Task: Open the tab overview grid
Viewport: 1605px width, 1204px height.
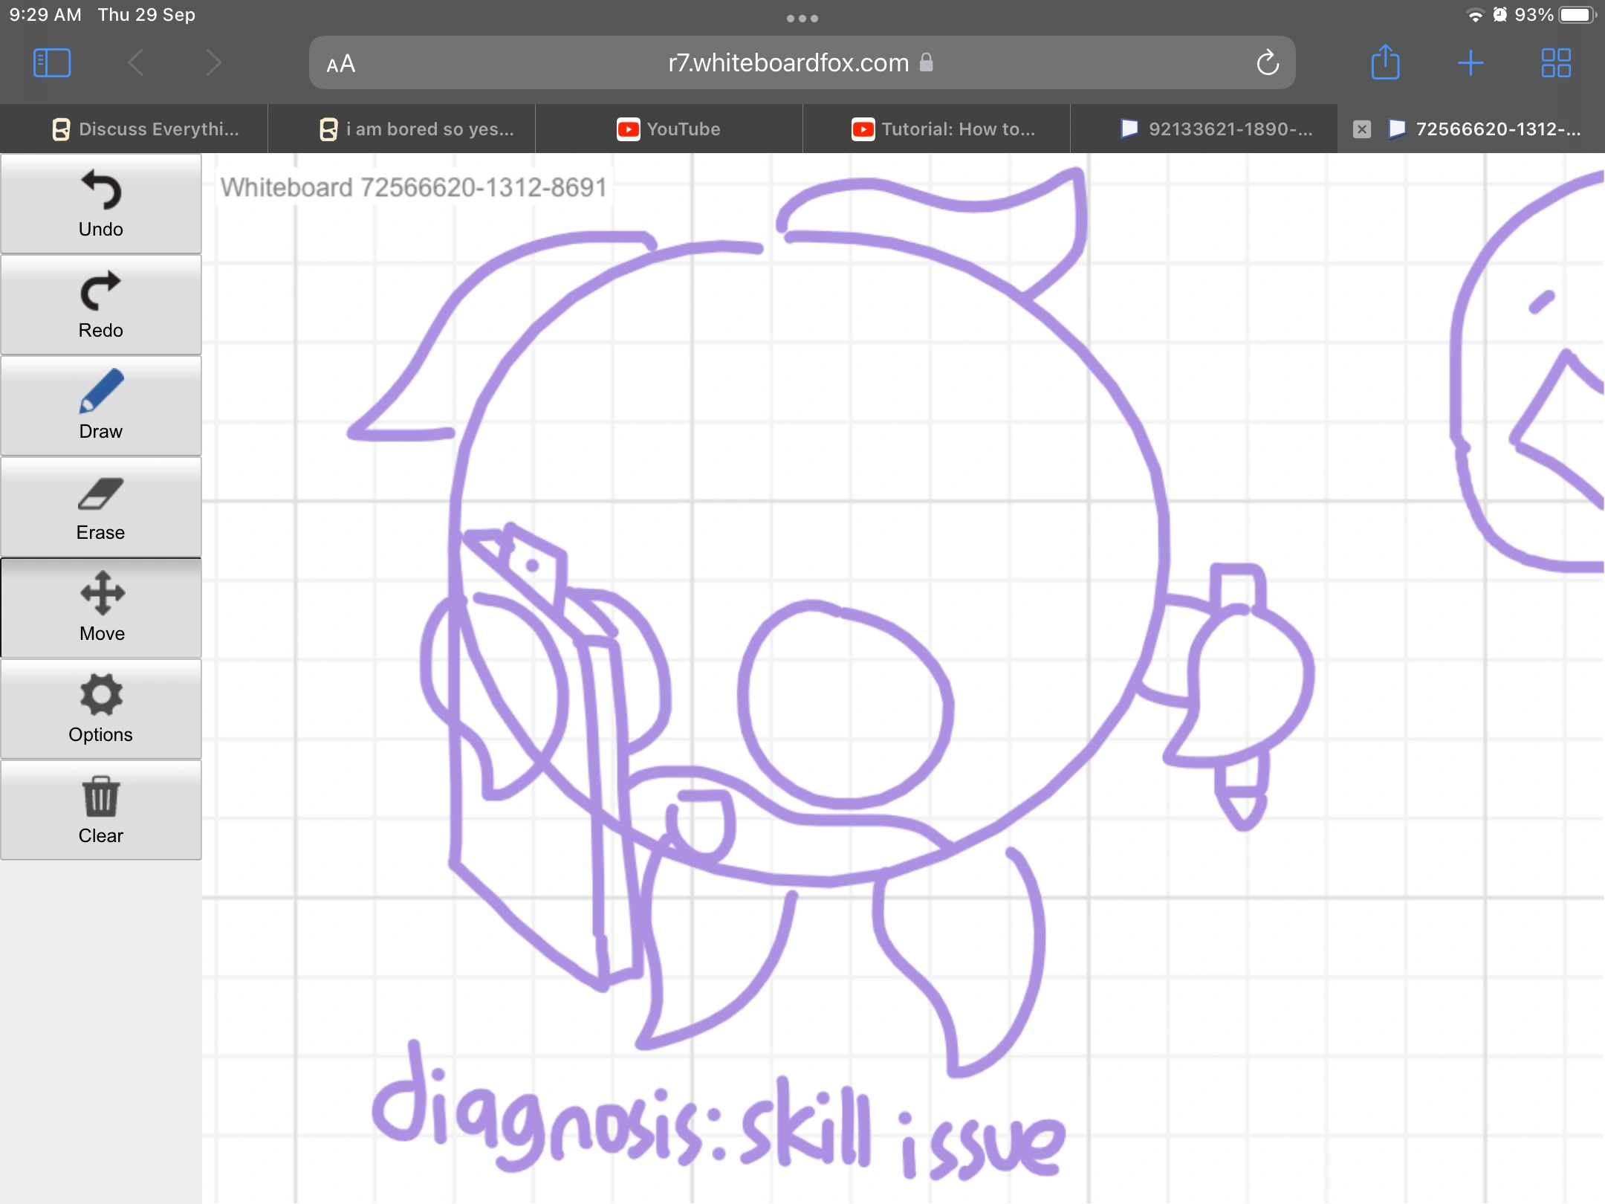Action: (1555, 62)
